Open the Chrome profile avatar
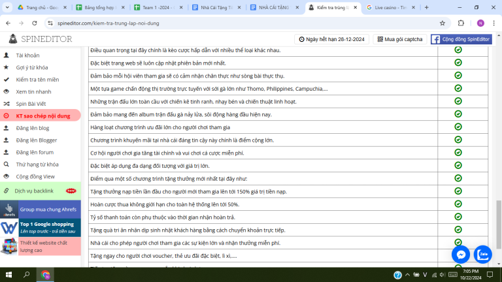 (480, 23)
